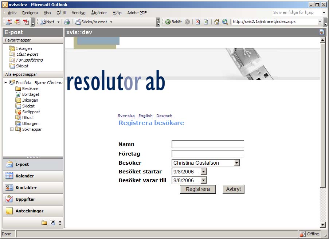Open the Verktyg menu
Viewport: 329px width, 239px height.
78,13
